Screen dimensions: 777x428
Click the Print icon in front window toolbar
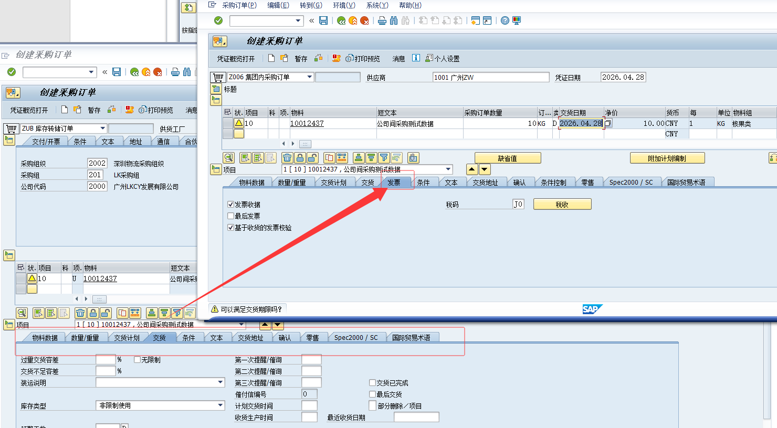pos(382,20)
